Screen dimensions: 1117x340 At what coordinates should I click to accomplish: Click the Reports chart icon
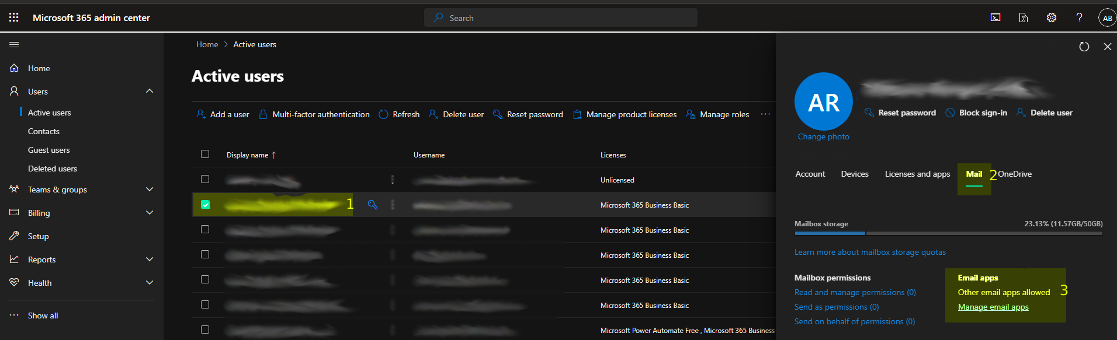[x=15, y=259]
